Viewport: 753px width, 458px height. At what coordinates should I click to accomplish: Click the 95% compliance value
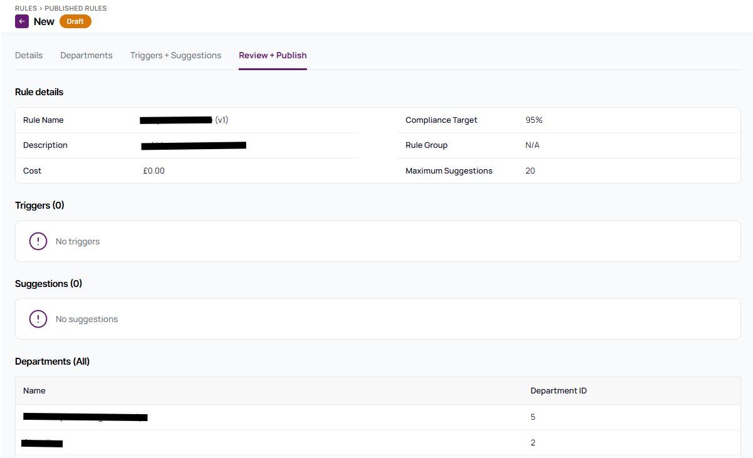(x=534, y=120)
